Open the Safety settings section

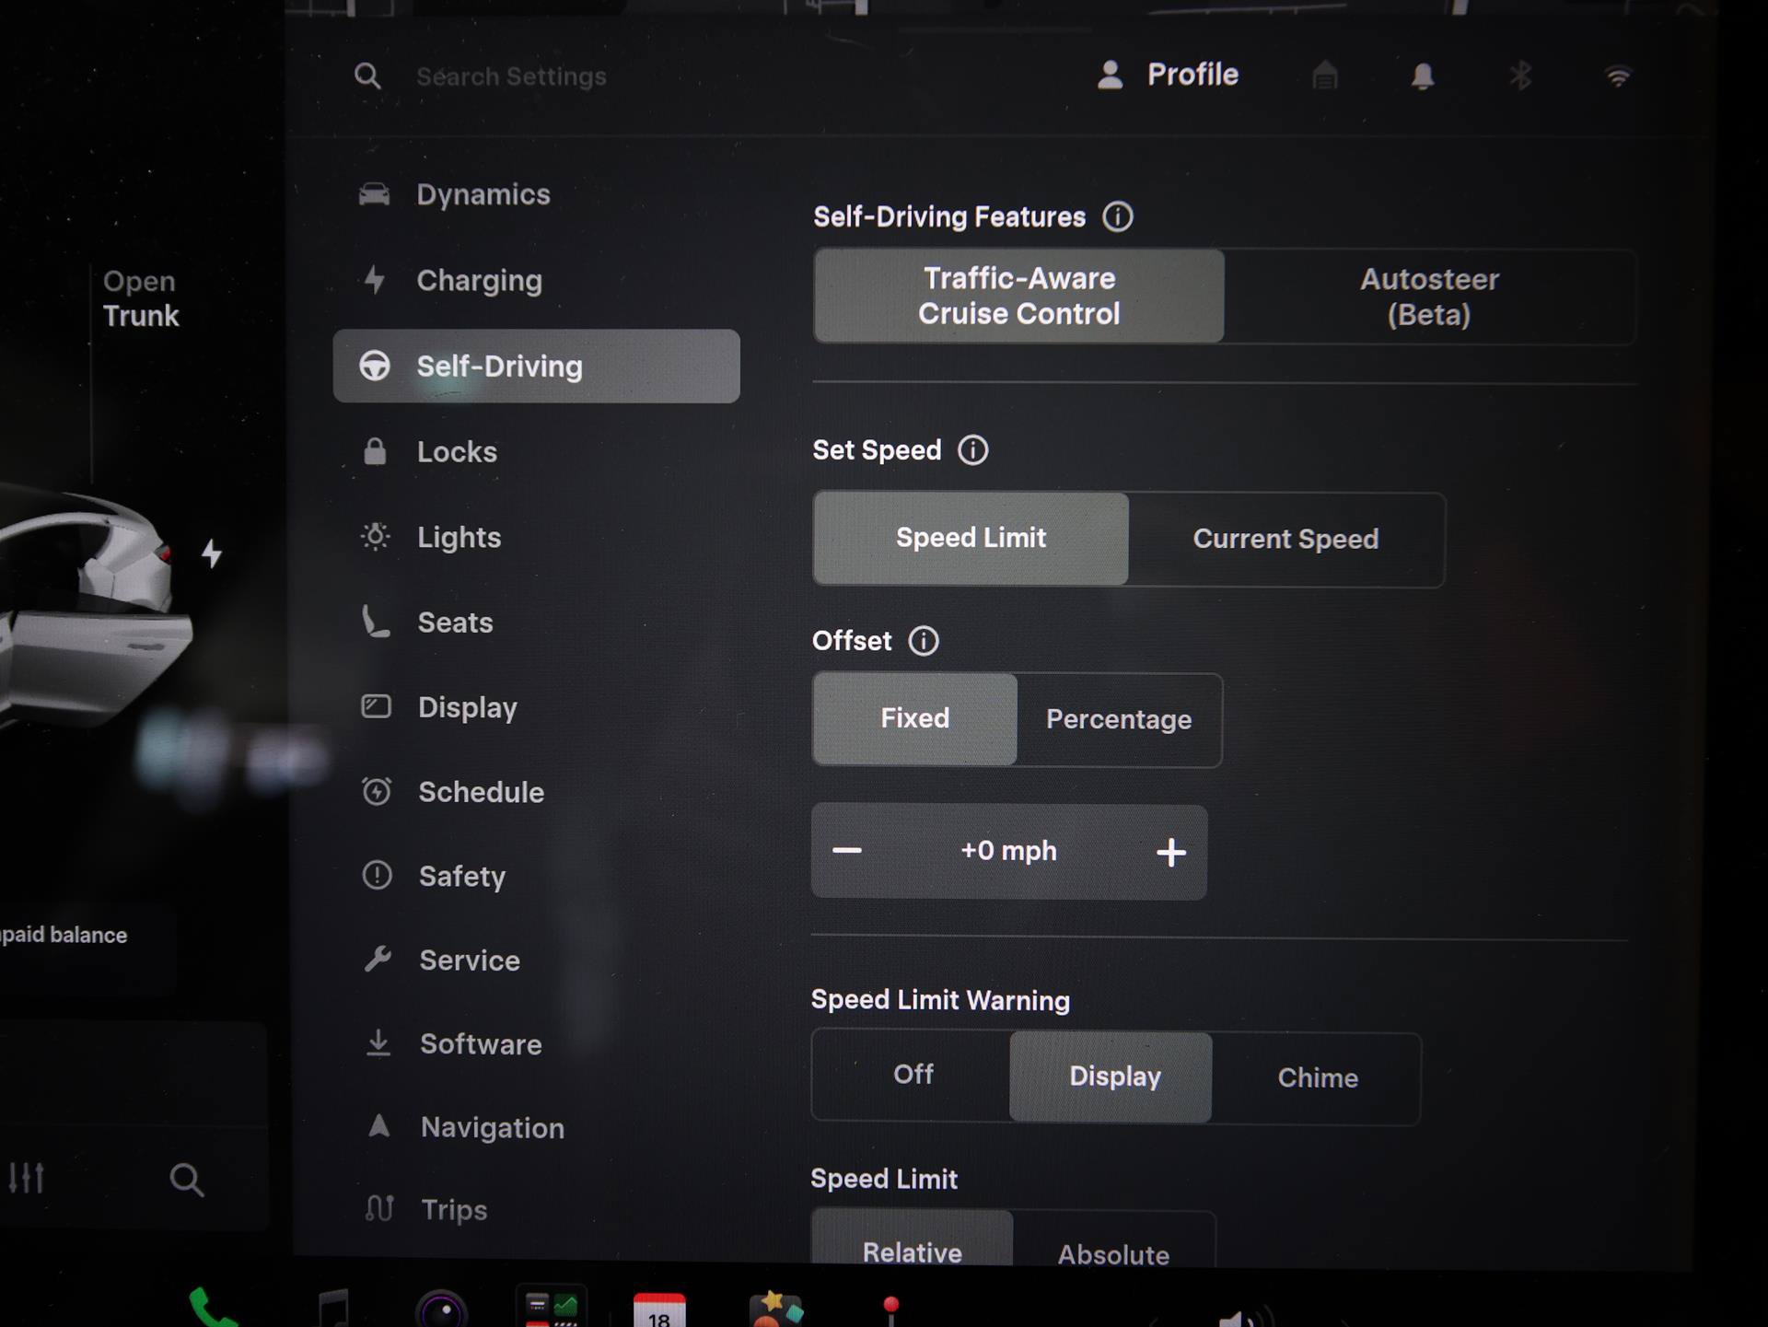[536, 876]
